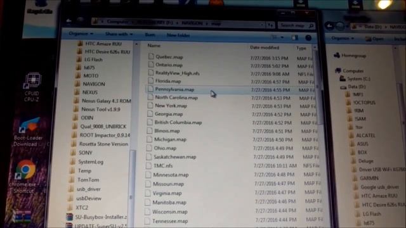
Task: Click Open button in right window toolbar
Action: click(x=375, y=39)
